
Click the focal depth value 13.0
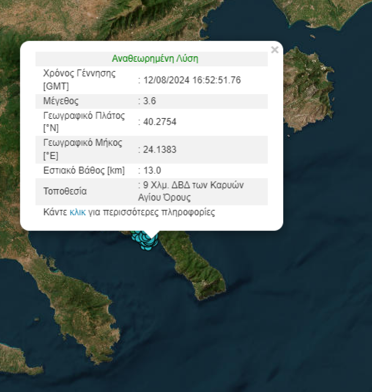[152, 170]
